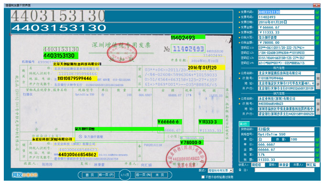Toggle verification check next to 税额 item field
This screenshot has height=184, width=325.
(317, 160)
